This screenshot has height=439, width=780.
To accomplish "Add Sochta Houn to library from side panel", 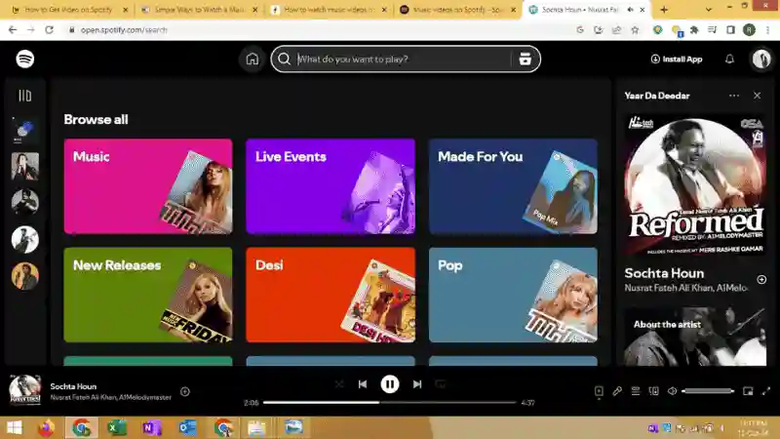I will [761, 280].
